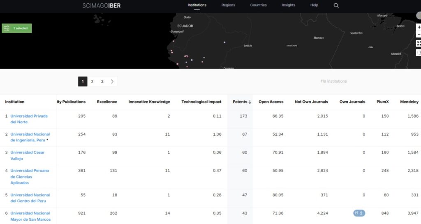Screen dimensions: 421x224
Task: Switch to the Countries section
Action: click(258, 5)
